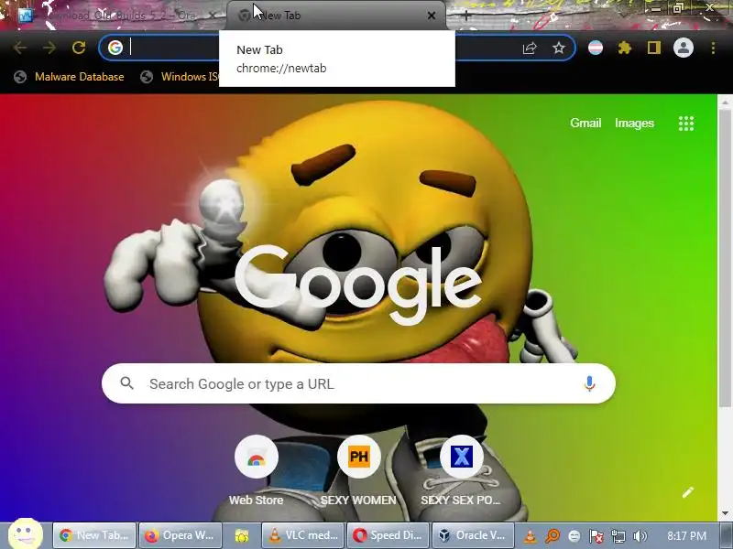This screenshot has height=549, width=733.
Task: Switch to VLC media player taskbar button
Action: click(303, 535)
